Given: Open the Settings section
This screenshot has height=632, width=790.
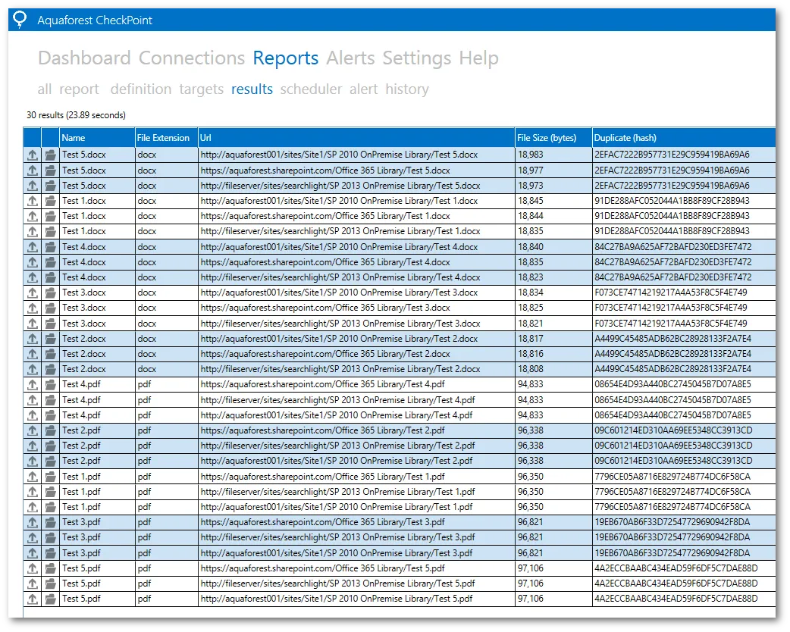Looking at the screenshot, I should tap(417, 58).
